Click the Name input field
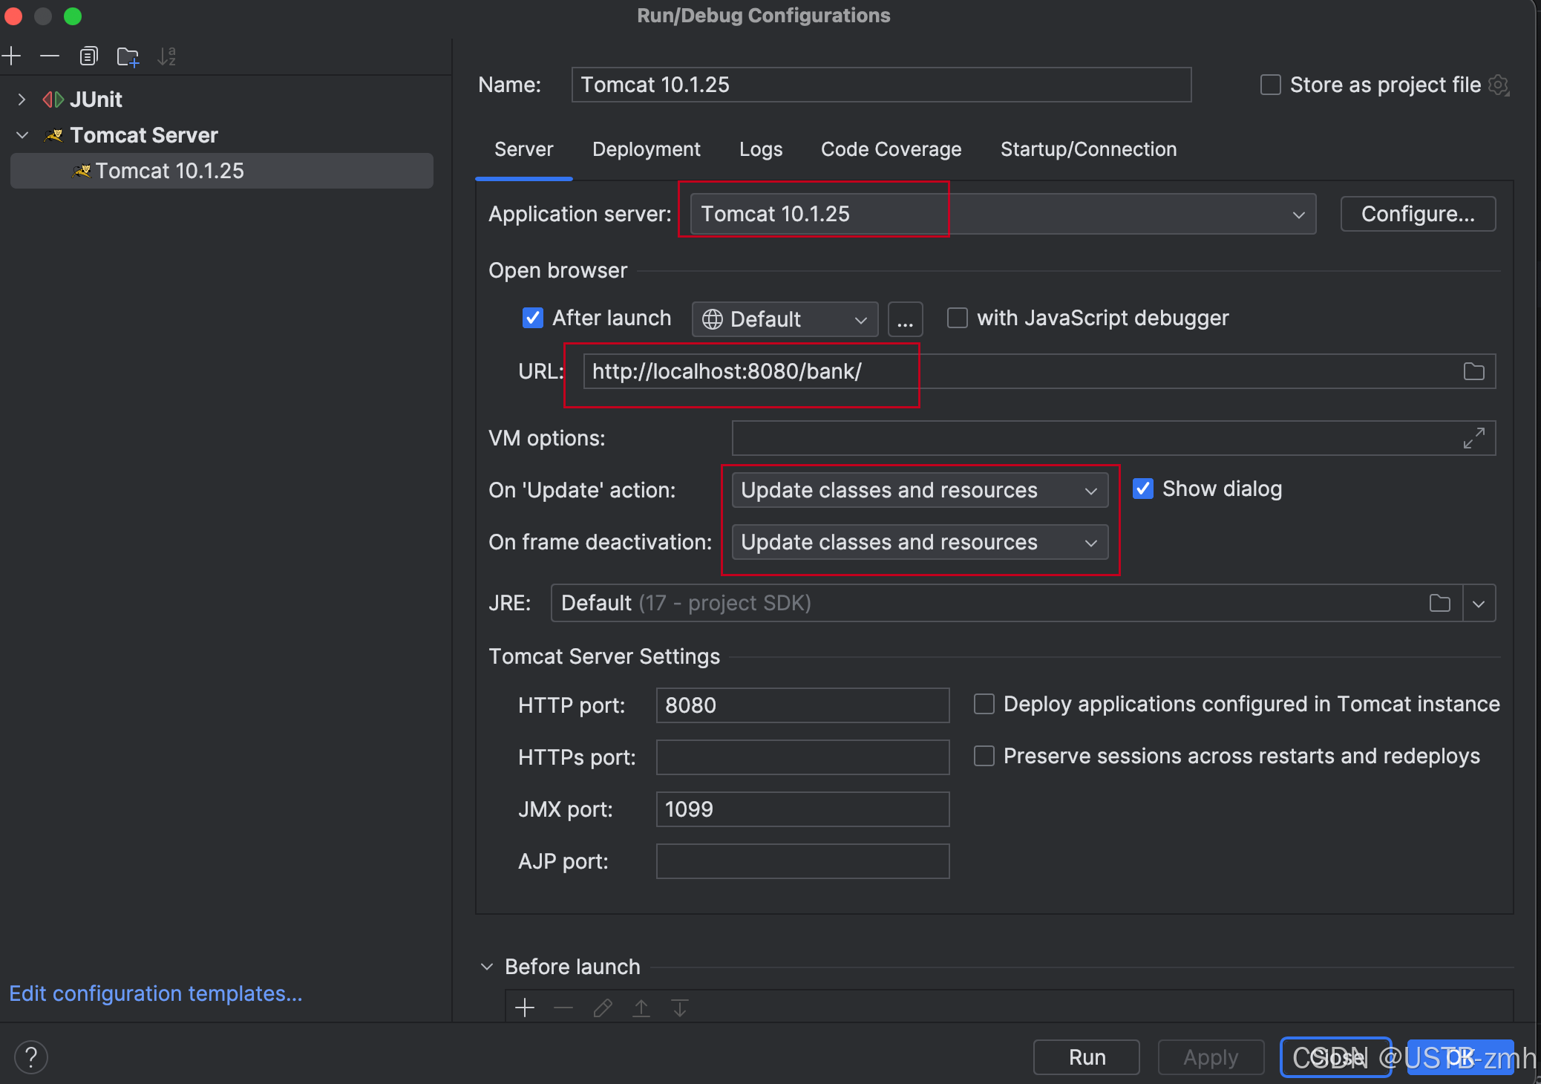Image resolution: width=1541 pixels, height=1084 pixels. pyautogui.click(x=881, y=85)
